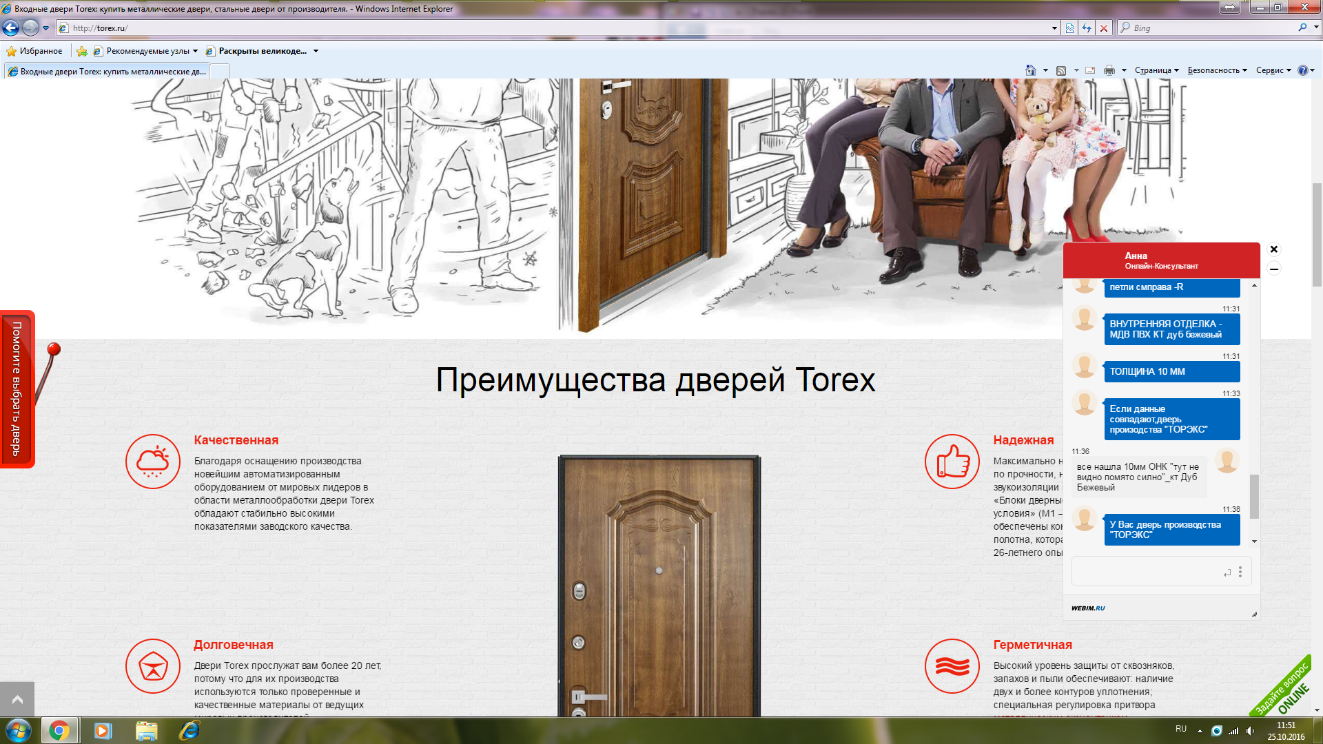Screen dimensions: 1323x744
Task: Send chat message with enter-arrow icon
Action: [1227, 572]
